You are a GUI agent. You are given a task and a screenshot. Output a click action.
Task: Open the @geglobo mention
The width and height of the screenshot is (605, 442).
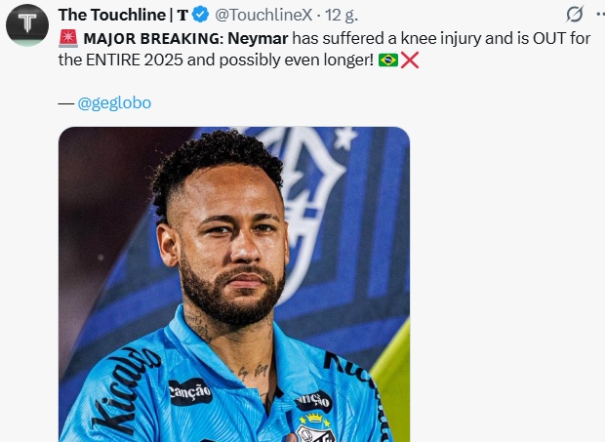(x=114, y=102)
